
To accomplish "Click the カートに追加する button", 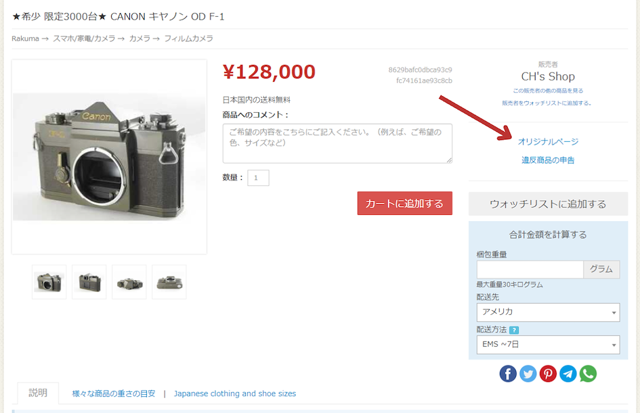I will pos(404,203).
